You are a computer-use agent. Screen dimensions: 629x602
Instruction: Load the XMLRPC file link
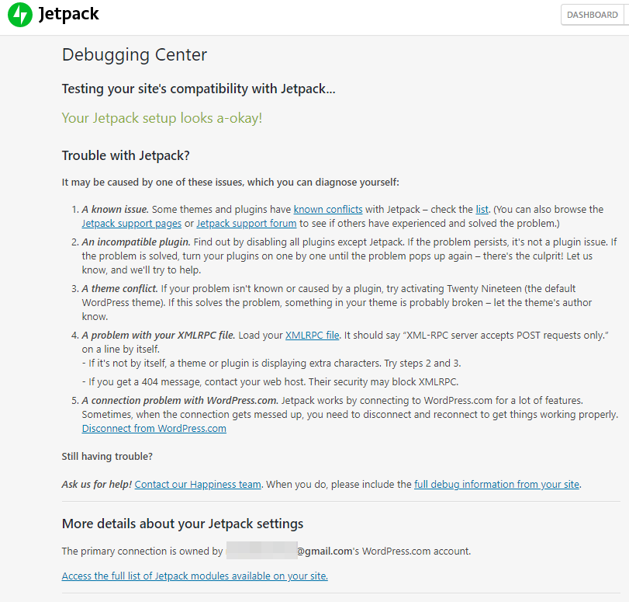(312, 335)
